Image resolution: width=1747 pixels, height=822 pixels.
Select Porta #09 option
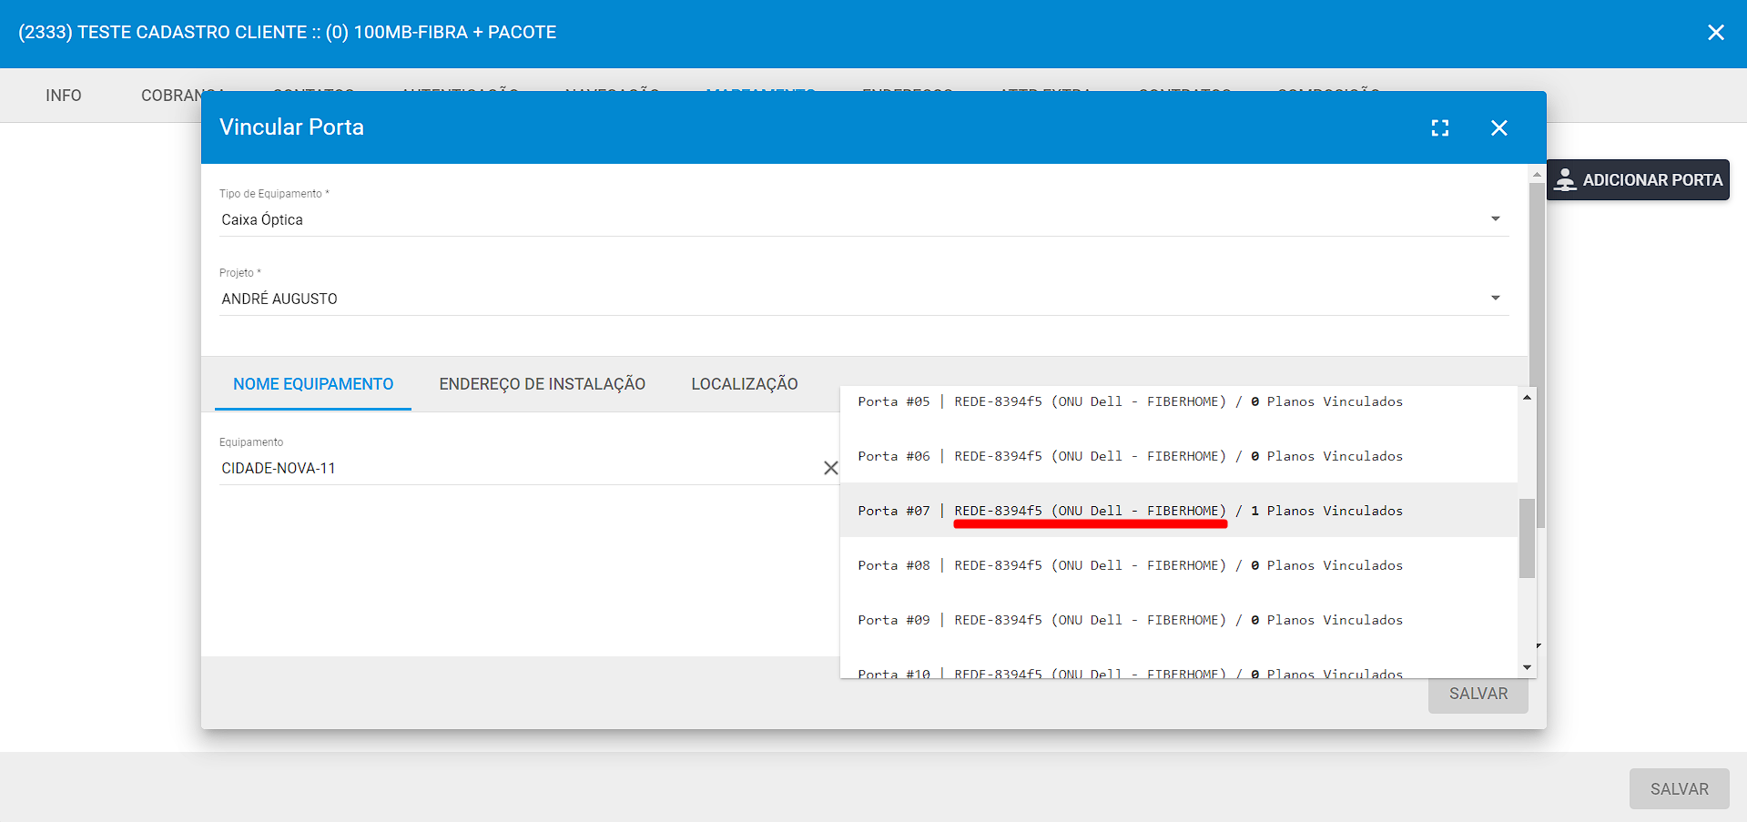pos(1178,620)
